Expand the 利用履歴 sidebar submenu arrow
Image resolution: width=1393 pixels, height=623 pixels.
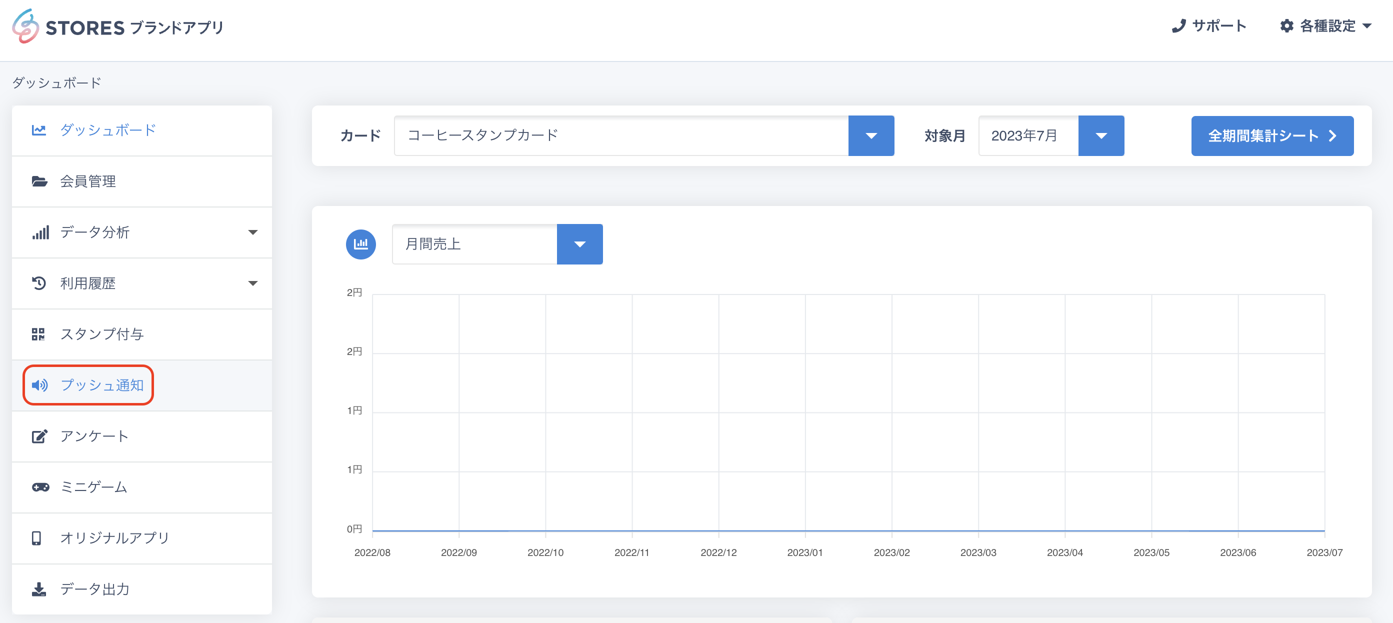tap(252, 283)
